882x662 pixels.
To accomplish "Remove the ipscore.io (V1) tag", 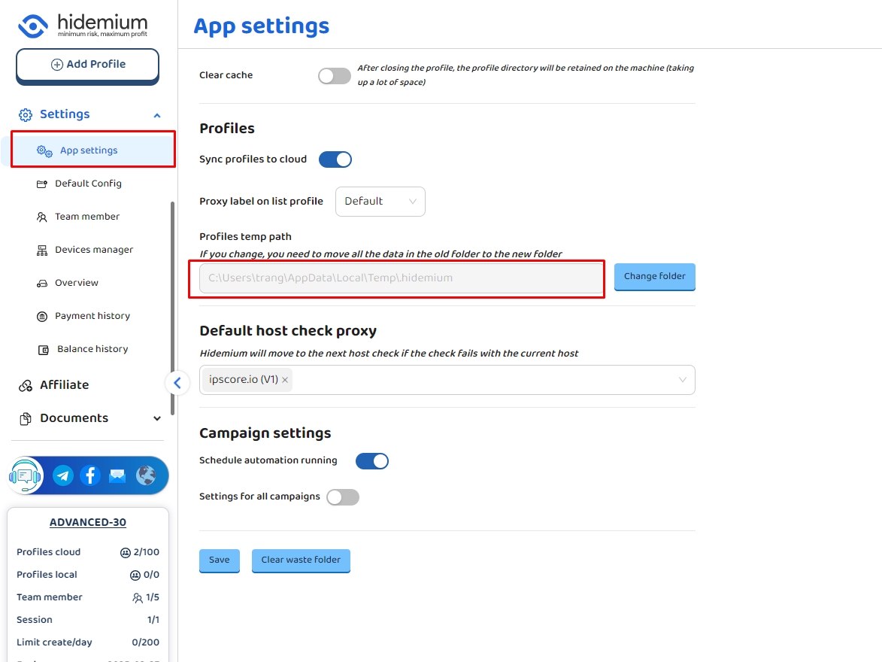I will pos(285,380).
